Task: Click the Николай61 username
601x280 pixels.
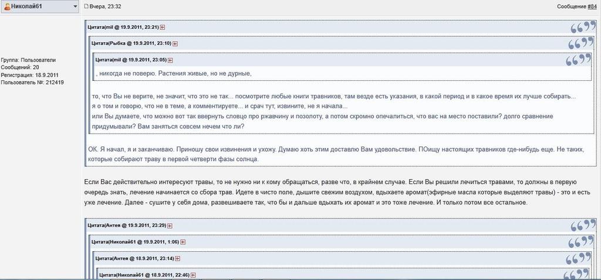Action: click(29, 6)
